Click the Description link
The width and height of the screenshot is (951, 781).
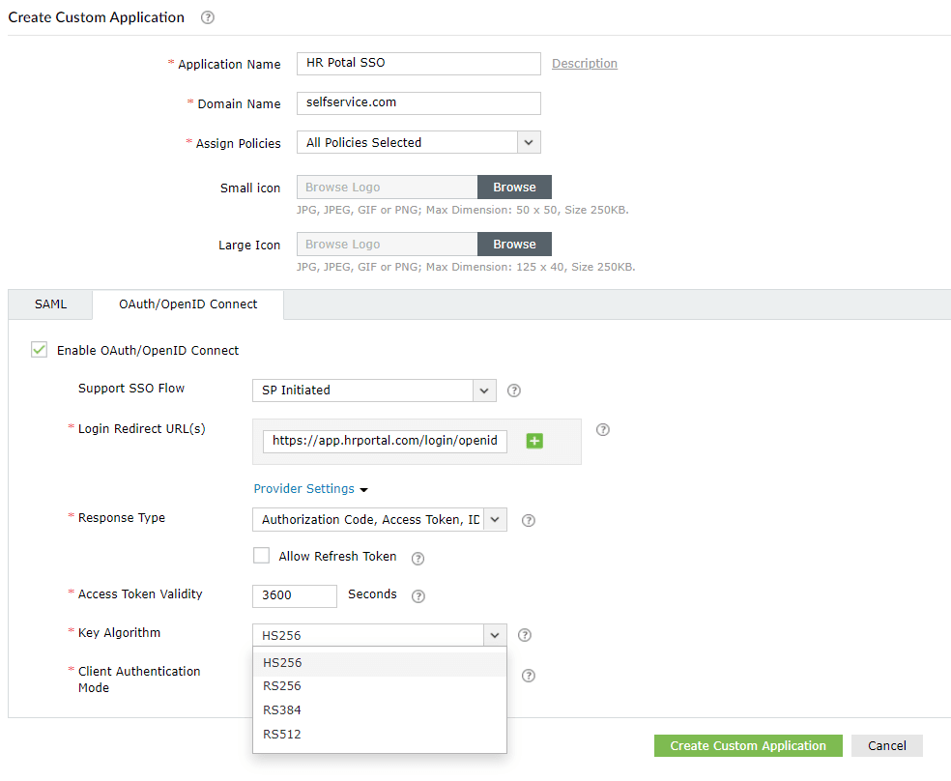pos(584,63)
